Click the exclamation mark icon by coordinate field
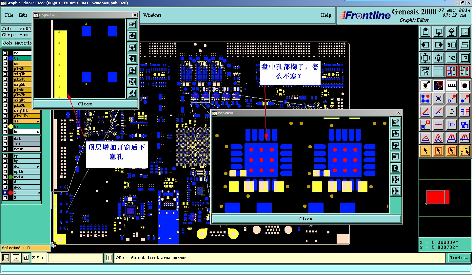The image size is (472, 275). click(109, 258)
